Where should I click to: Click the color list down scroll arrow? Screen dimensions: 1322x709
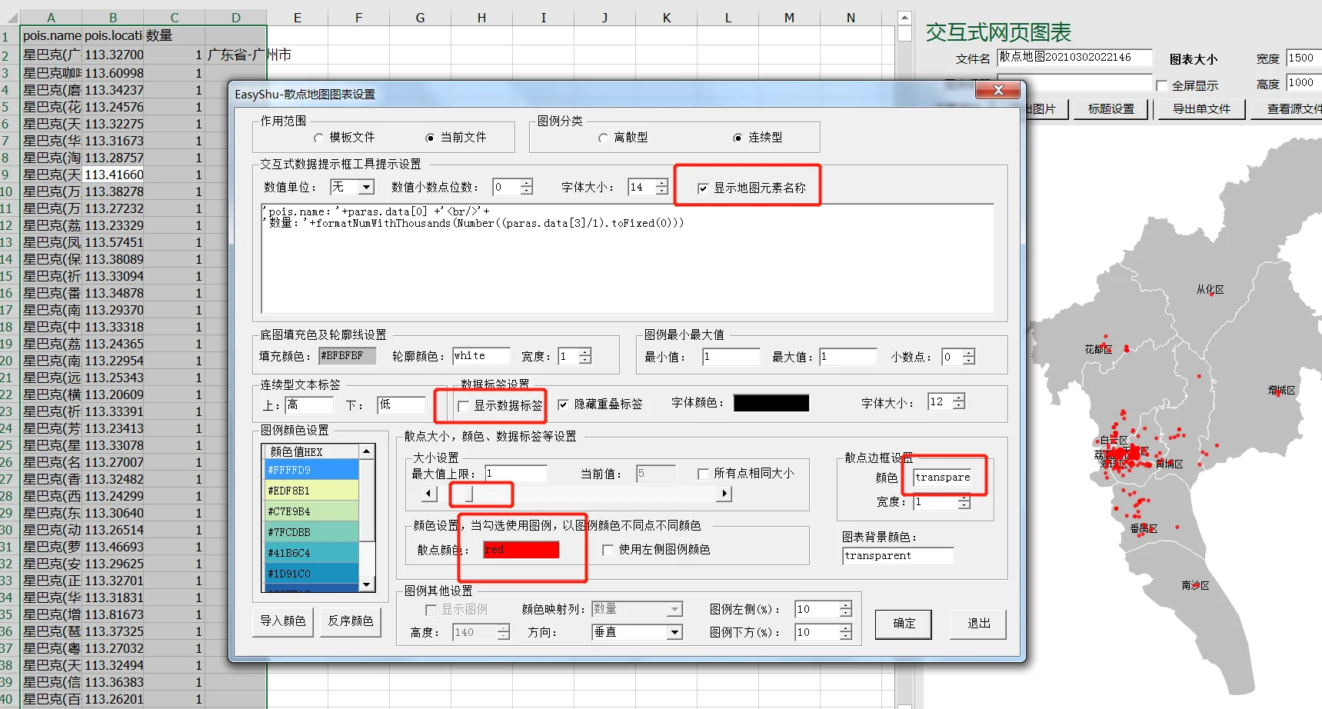pyautogui.click(x=367, y=584)
